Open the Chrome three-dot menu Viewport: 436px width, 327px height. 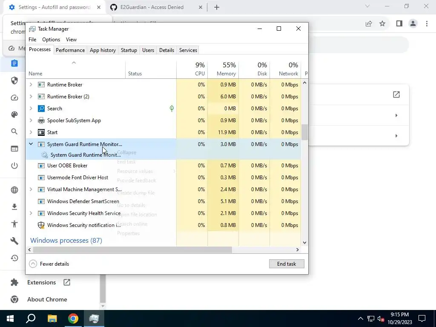coord(427,24)
